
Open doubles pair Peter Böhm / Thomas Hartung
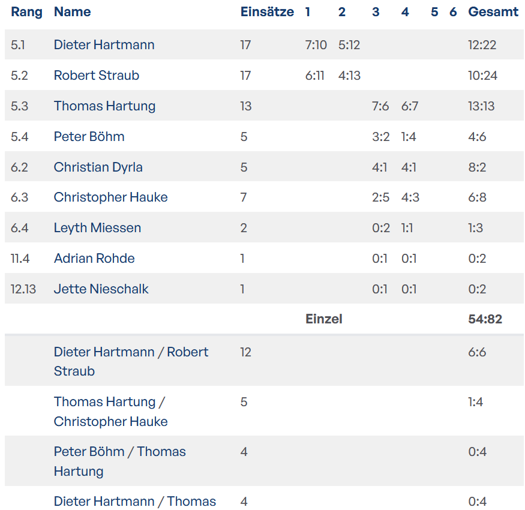tap(119, 461)
